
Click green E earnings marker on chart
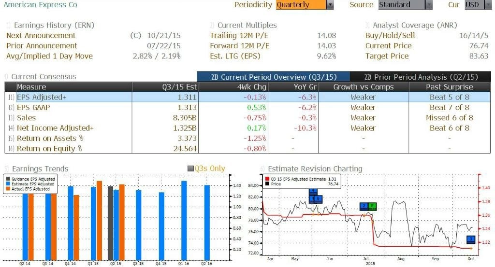[x=373, y=207]
